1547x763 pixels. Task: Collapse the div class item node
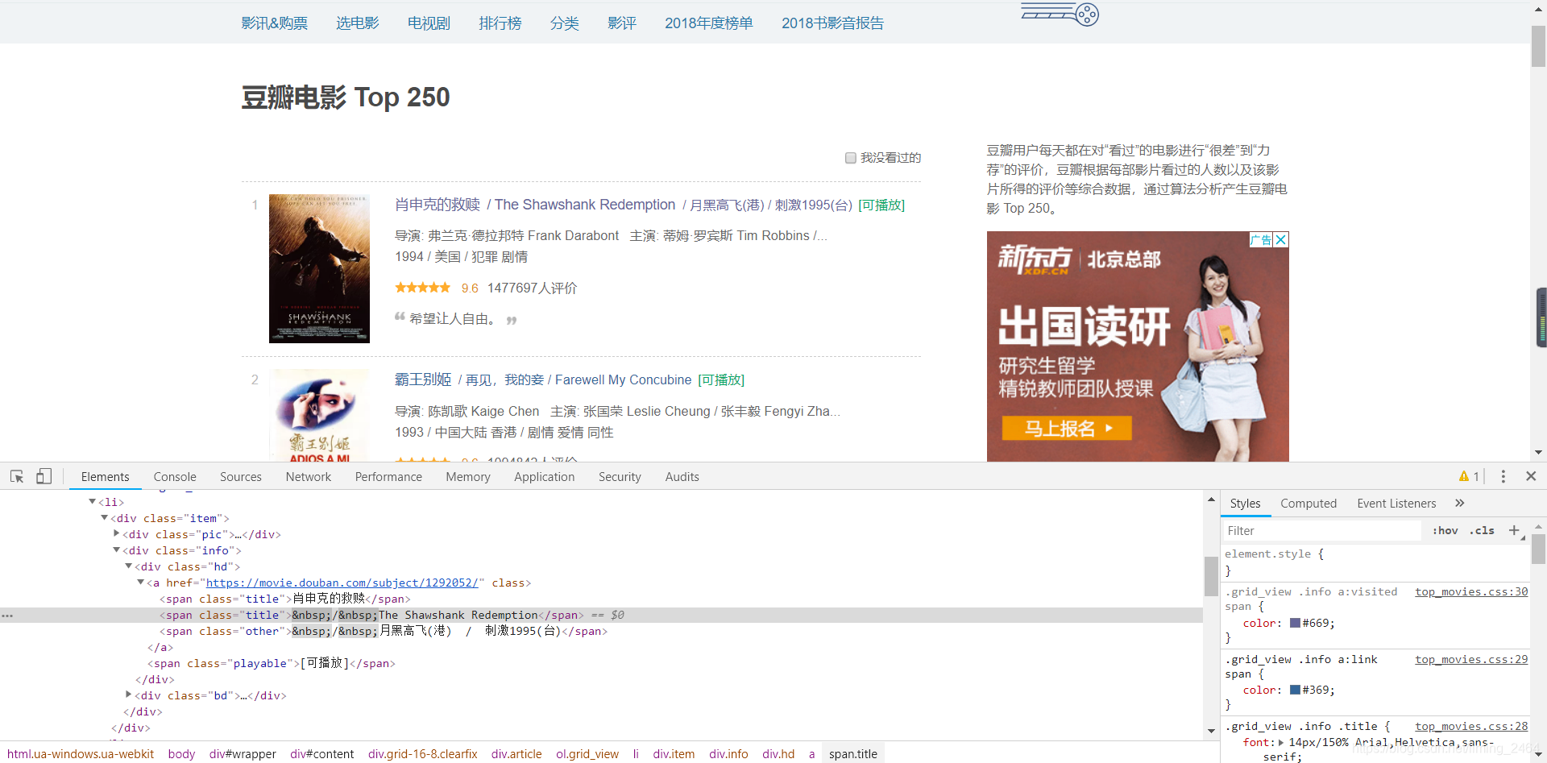pyautogui.click(x=104, y=517)
